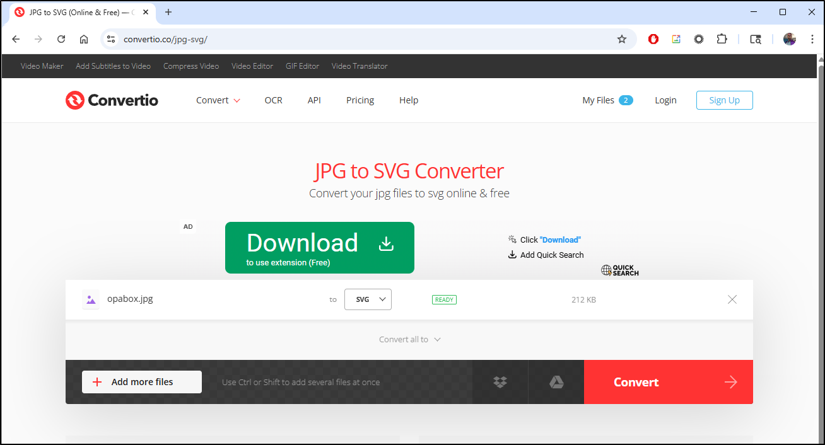825x445 pixels.
Task: Click the Convertio logo
Action: [x=112, y=100]
